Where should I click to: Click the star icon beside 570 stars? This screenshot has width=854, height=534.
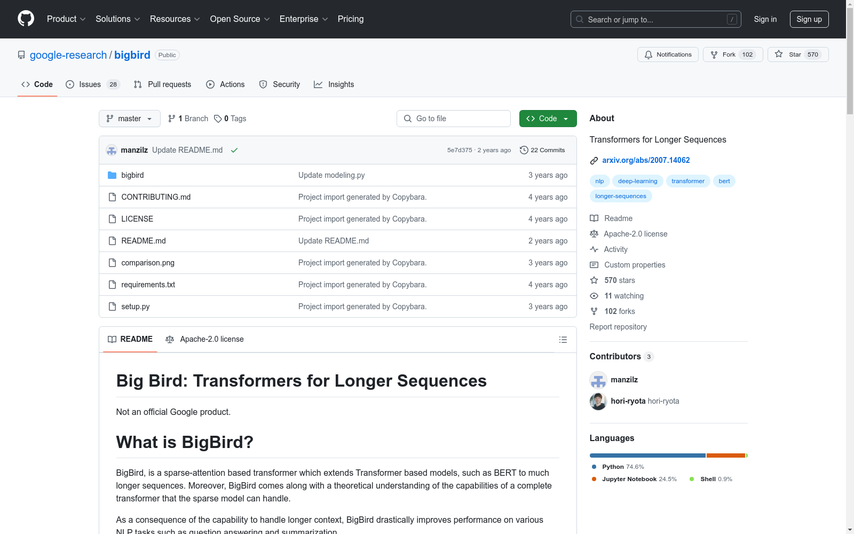pyautogui.click(x=594, y=280)
